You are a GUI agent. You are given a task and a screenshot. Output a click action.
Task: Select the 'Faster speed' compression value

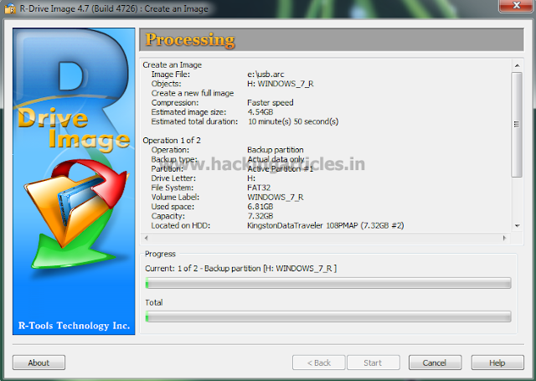[x=270, y=102]
